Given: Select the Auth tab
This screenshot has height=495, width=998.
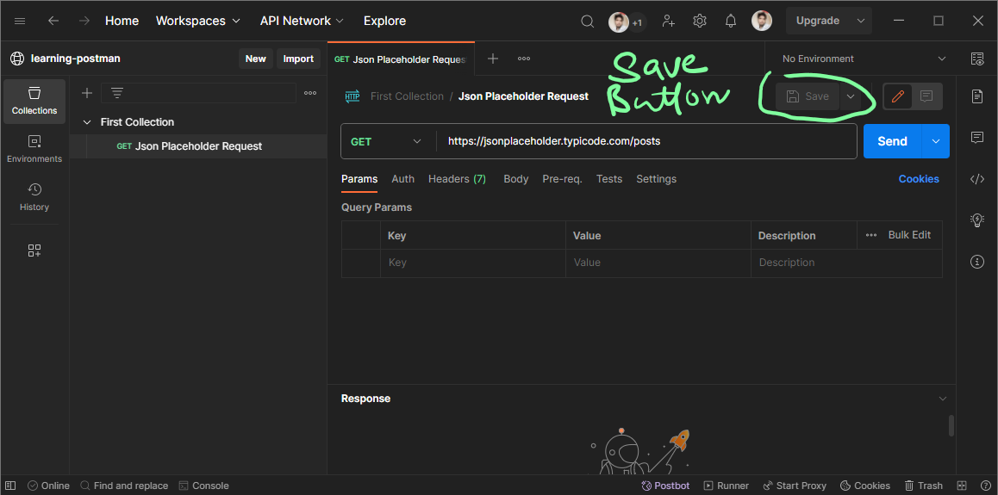Looking at the screenshot, I should point(402,179).
